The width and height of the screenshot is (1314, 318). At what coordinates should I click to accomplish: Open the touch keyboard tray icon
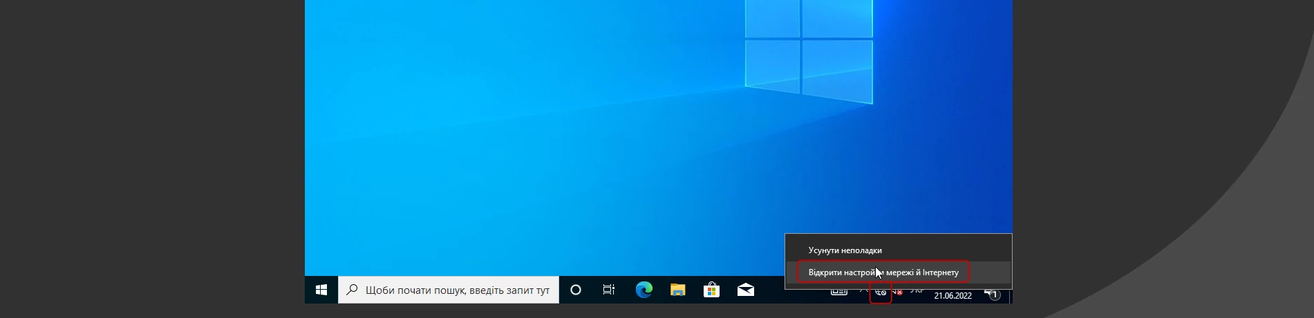tap(839, 292)
